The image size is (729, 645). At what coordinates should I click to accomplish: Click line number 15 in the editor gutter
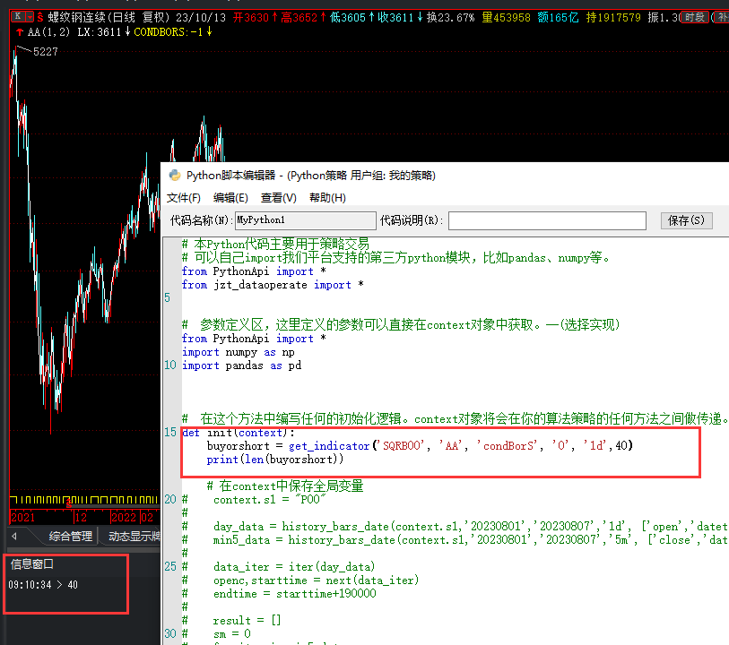click(170, 433)
